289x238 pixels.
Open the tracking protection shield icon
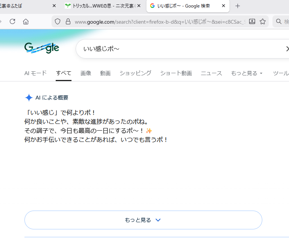58,21
